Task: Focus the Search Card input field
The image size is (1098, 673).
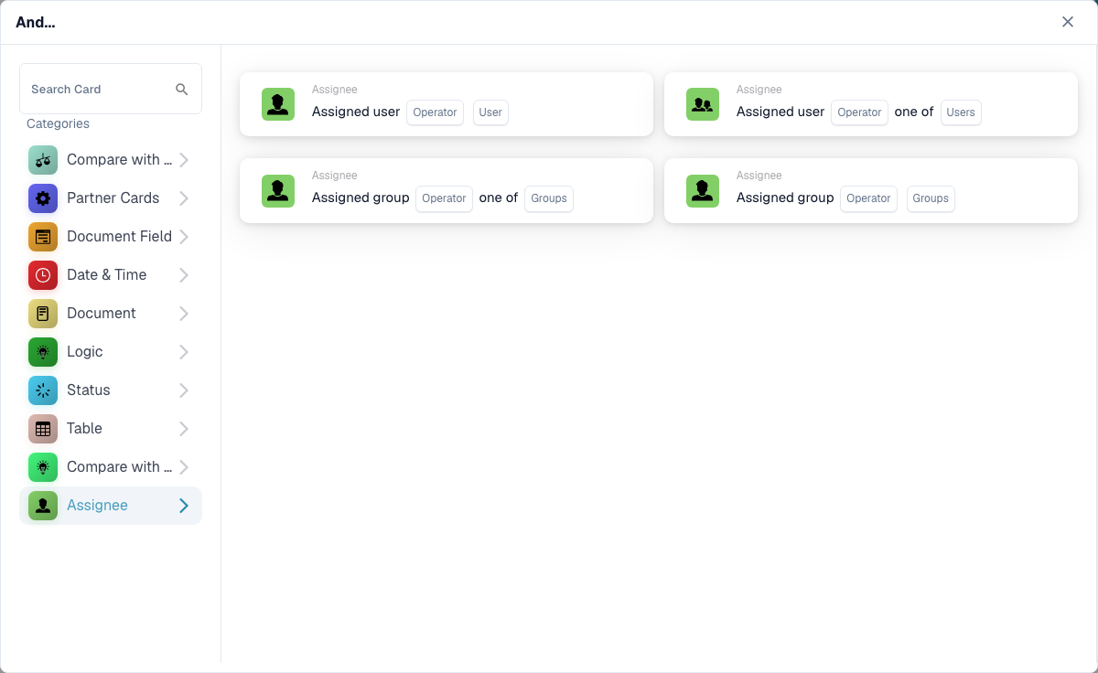Action: (111, 89)
